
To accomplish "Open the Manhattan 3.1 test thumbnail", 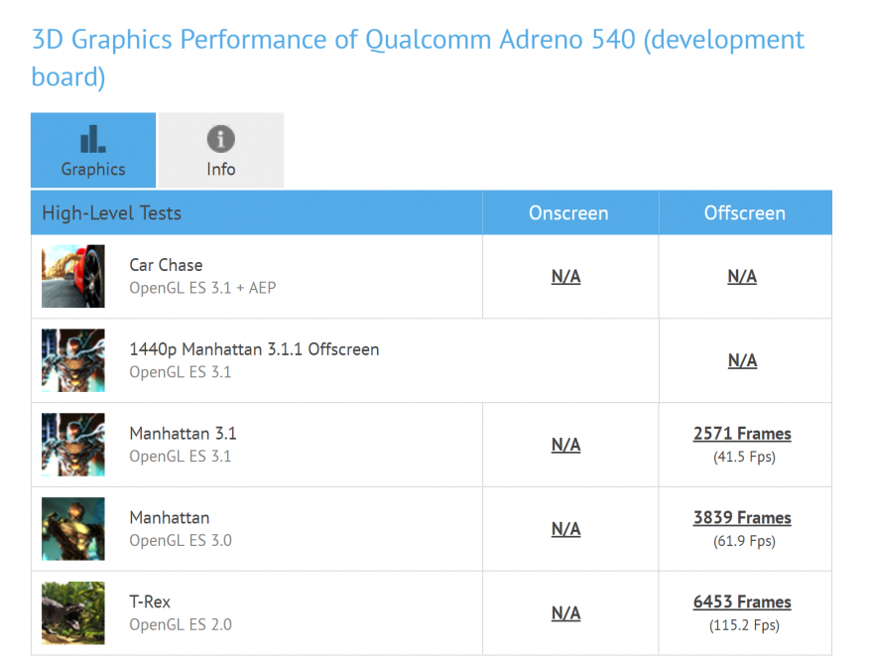I will tap(73, 445).
